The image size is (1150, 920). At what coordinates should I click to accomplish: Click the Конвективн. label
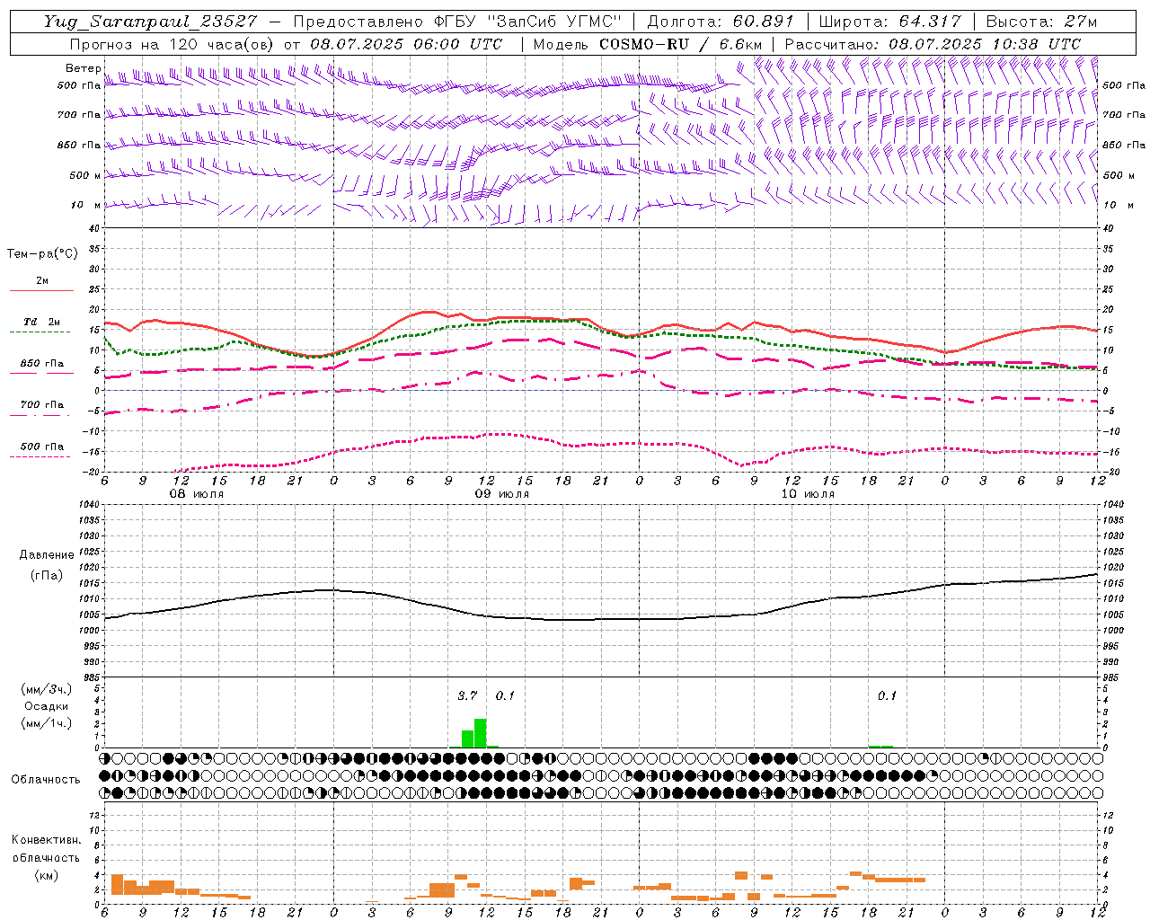tap(47, 840)
